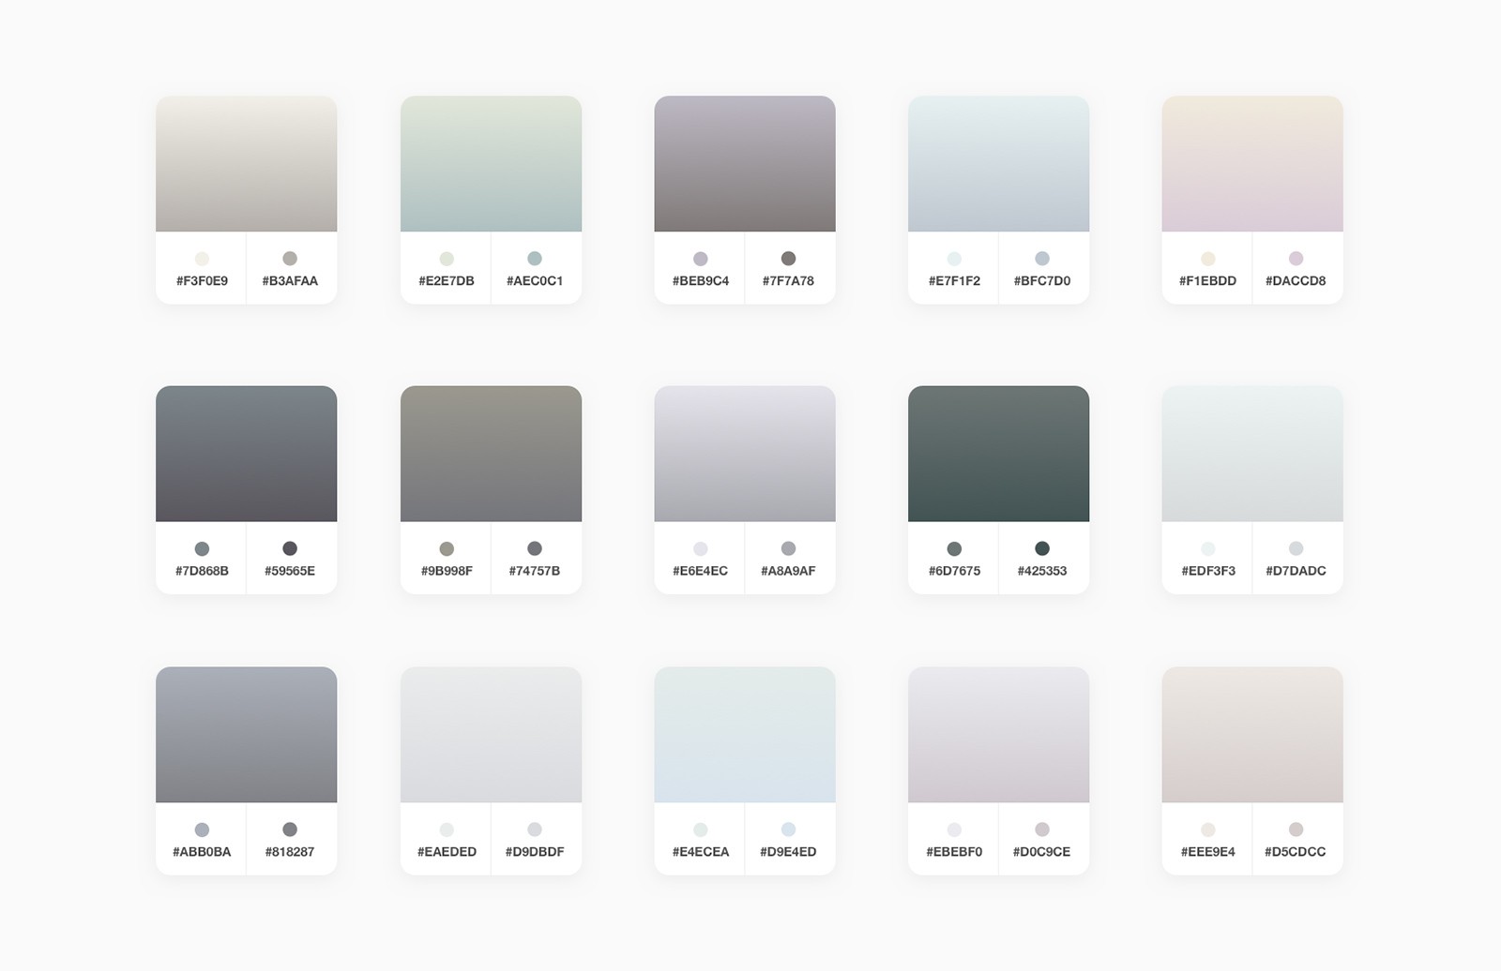
Task: Open the gradient preview above #EDF3F3
Action: (x=1252, y=454)
